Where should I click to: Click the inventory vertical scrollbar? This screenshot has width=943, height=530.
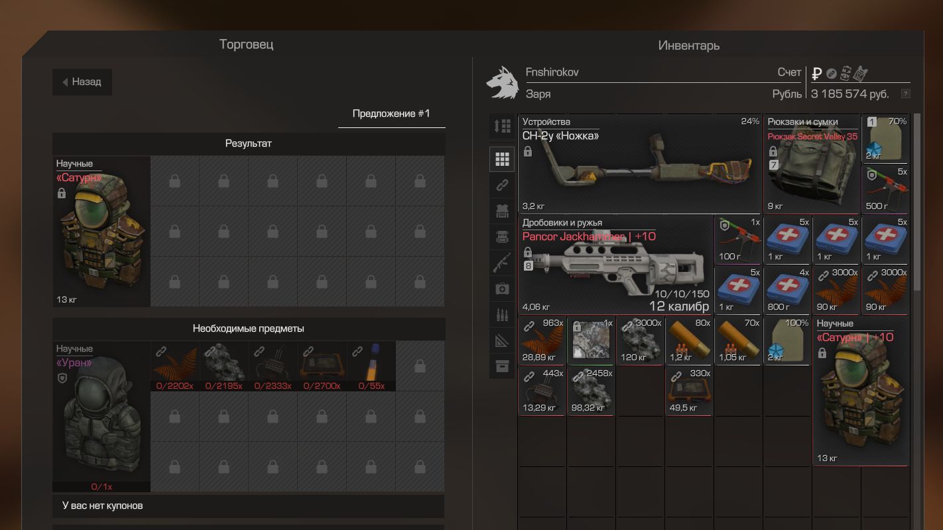[917, 202]
